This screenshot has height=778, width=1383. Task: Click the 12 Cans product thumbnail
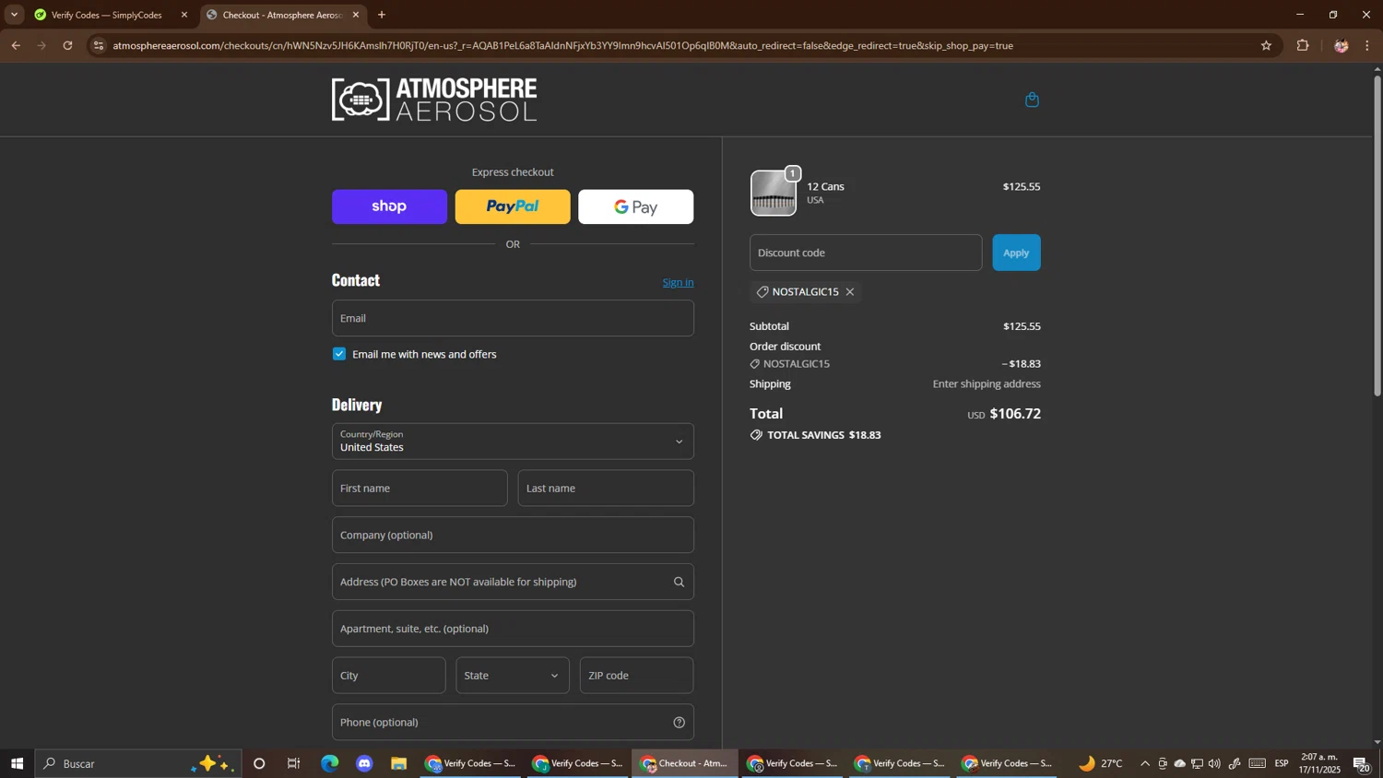pos(773,194)
